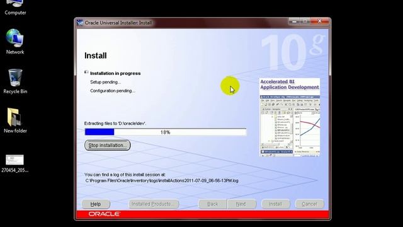Minimize the Oracle Universal Installer window
Viewport: 403px width, 227px height.
coord(294,21)
